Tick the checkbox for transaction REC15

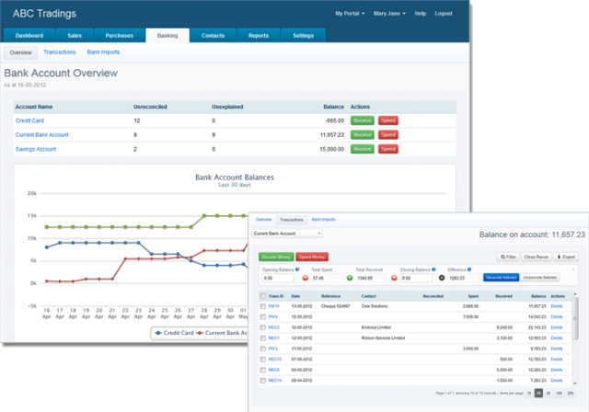click(263, 359)
